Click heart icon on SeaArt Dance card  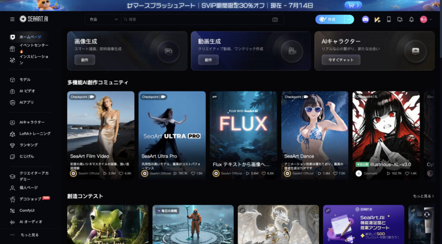pyautogui.click(x=335, y=173)
